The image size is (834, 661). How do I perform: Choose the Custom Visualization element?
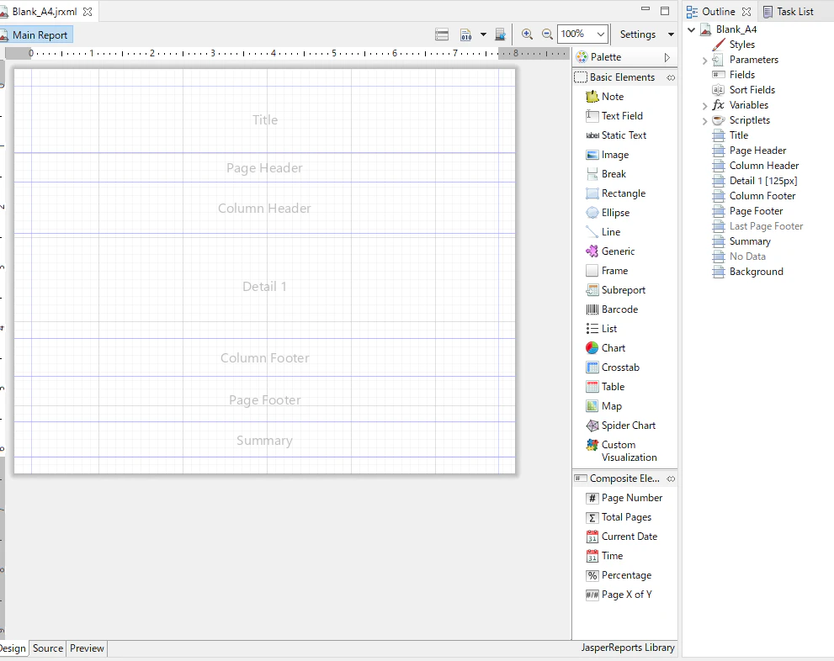621,451
